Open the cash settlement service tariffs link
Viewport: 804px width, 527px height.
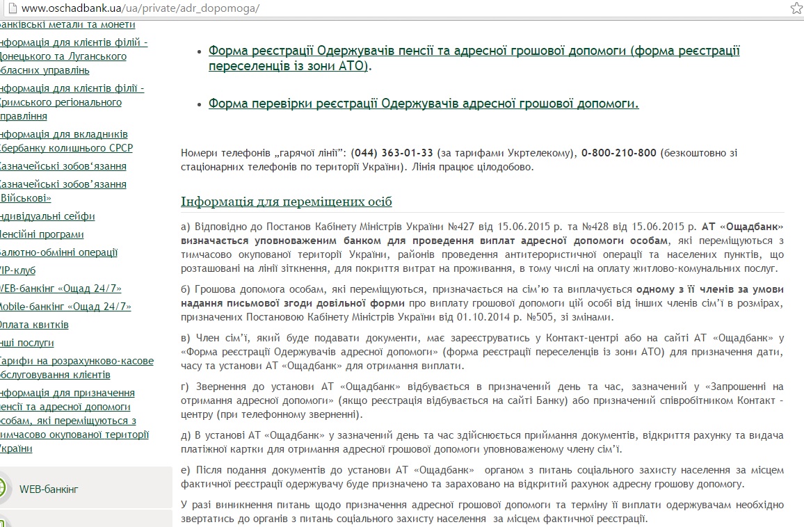click(77, 368)
